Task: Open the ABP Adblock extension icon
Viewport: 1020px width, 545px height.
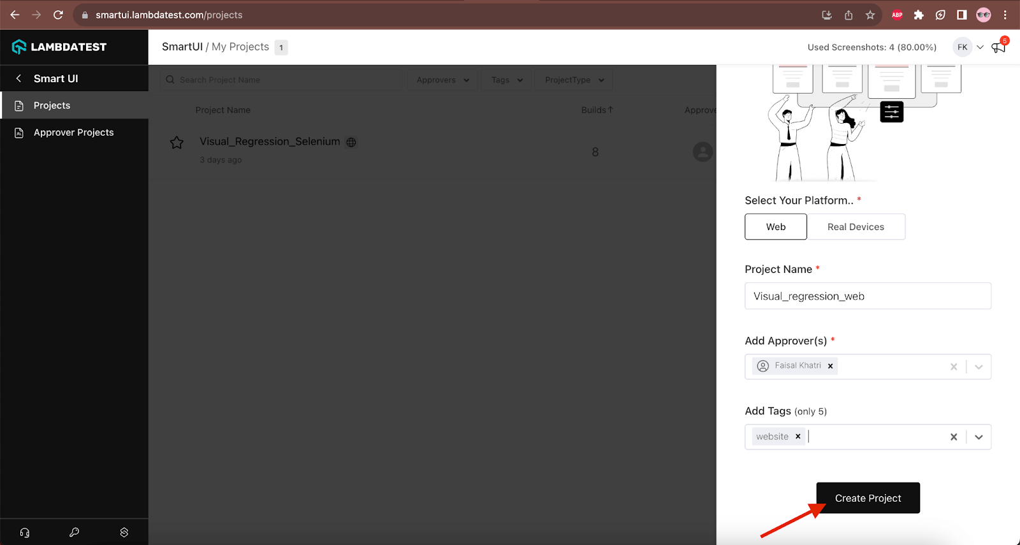Action: 897,15
